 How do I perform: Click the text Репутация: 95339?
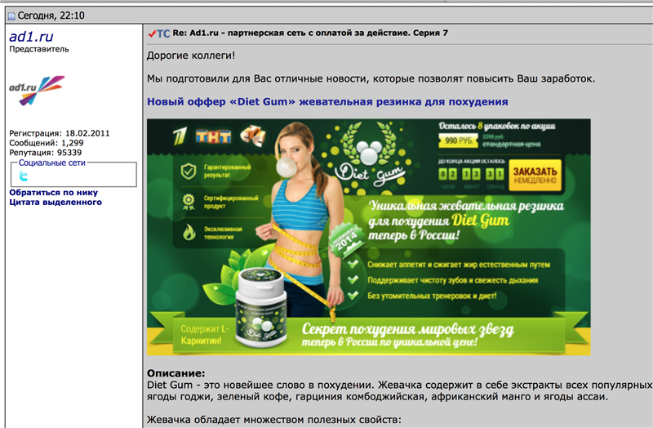46,153
